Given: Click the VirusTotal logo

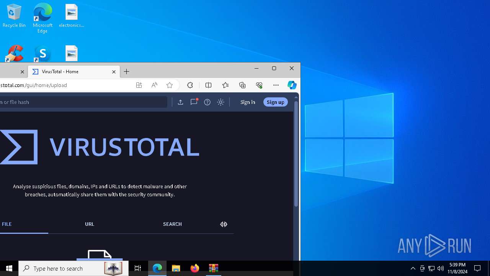Looking at the screenshot, I should point(99,147).
